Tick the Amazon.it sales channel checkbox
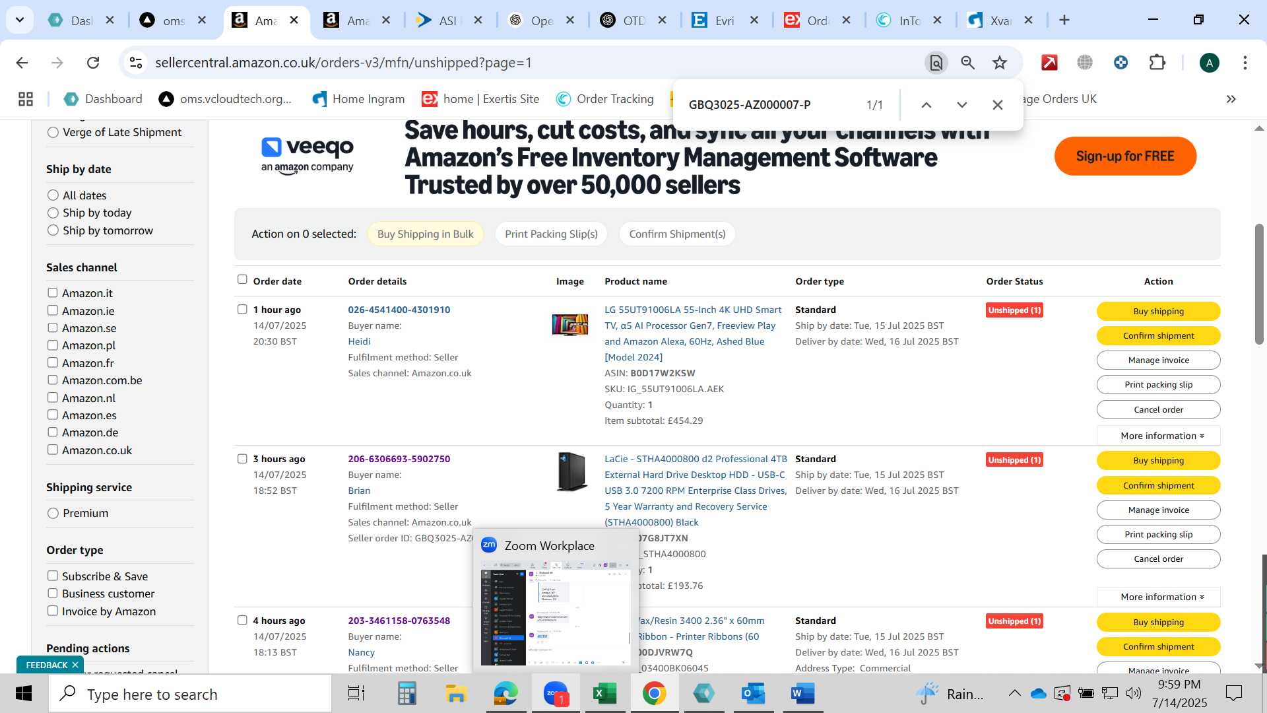 tap(53, 292)
